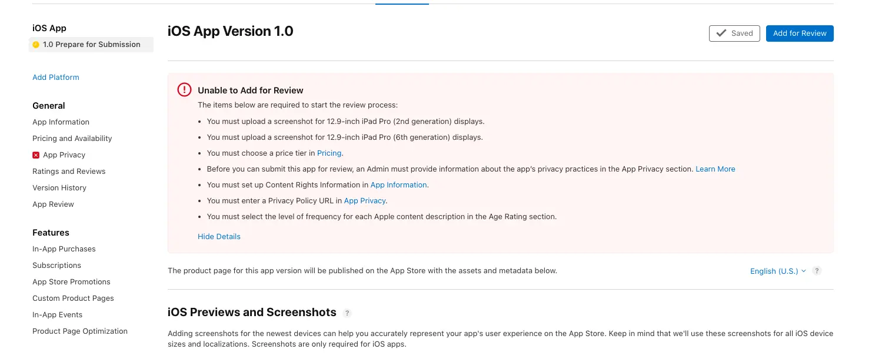Screen dimensions: 882x359
Task: Click the red error alert icon
Action: [x=184, y=90]
